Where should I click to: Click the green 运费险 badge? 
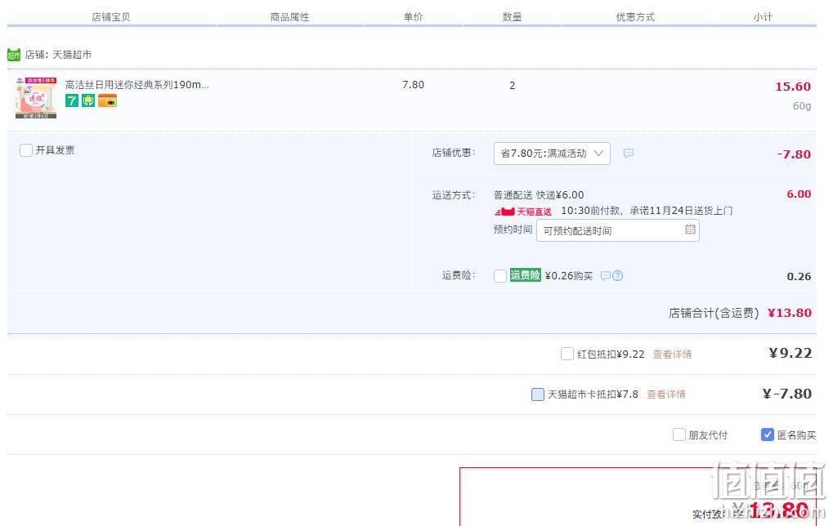coord(525,275)
